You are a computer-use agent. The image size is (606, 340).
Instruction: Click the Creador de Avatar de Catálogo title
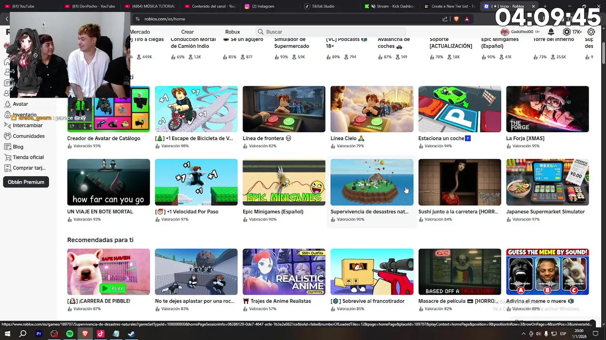coord(104,138)
